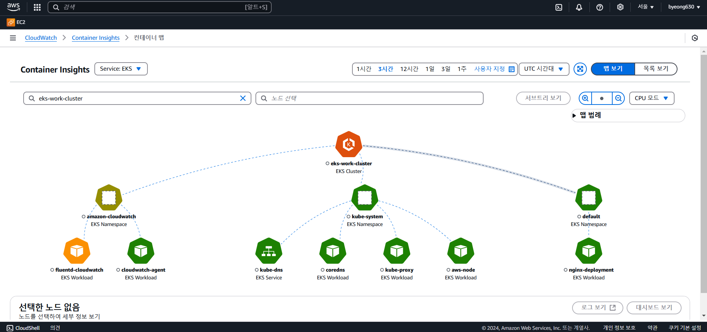Select the 12시간 time range
The image size is (707, 332).
click(409, 69)
